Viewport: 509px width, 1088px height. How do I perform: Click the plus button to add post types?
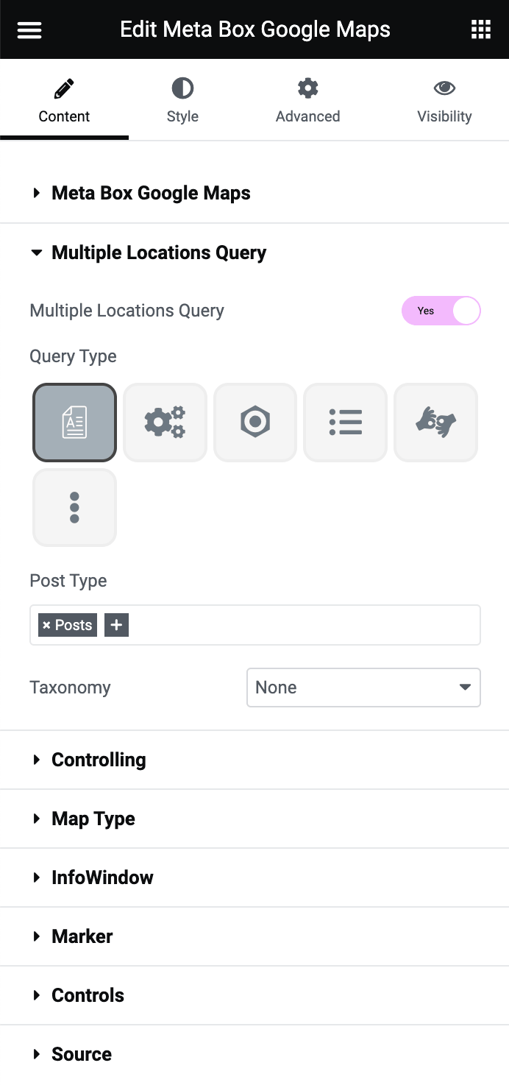[x=115, y=624]
